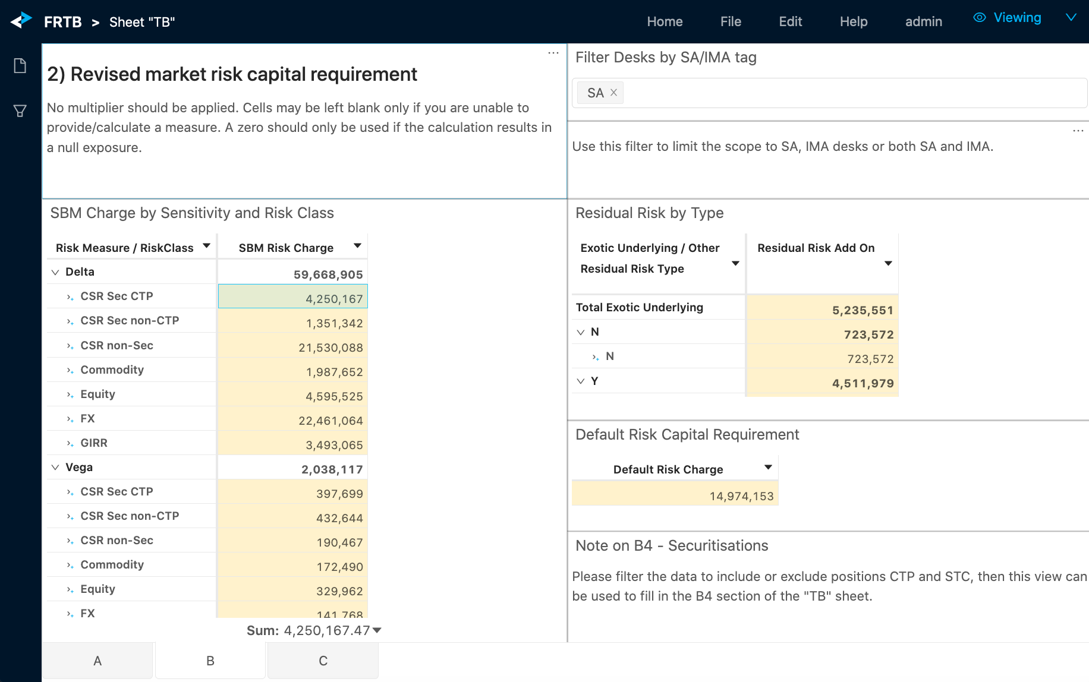Open the Help menu
The image size is (1089, 682).
[854, 21]
